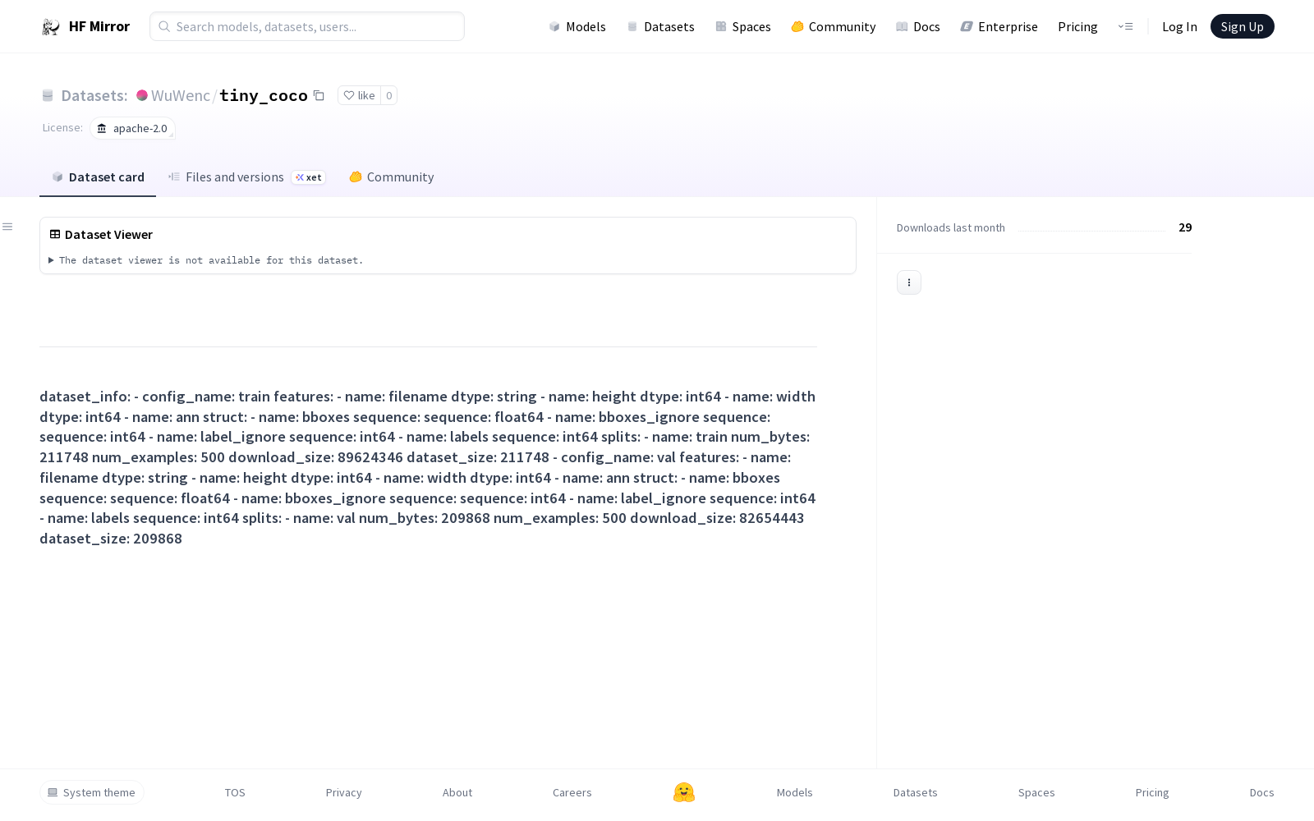
Task: Like the tiny_coco dataset
Action: click(x=359, y=96)
